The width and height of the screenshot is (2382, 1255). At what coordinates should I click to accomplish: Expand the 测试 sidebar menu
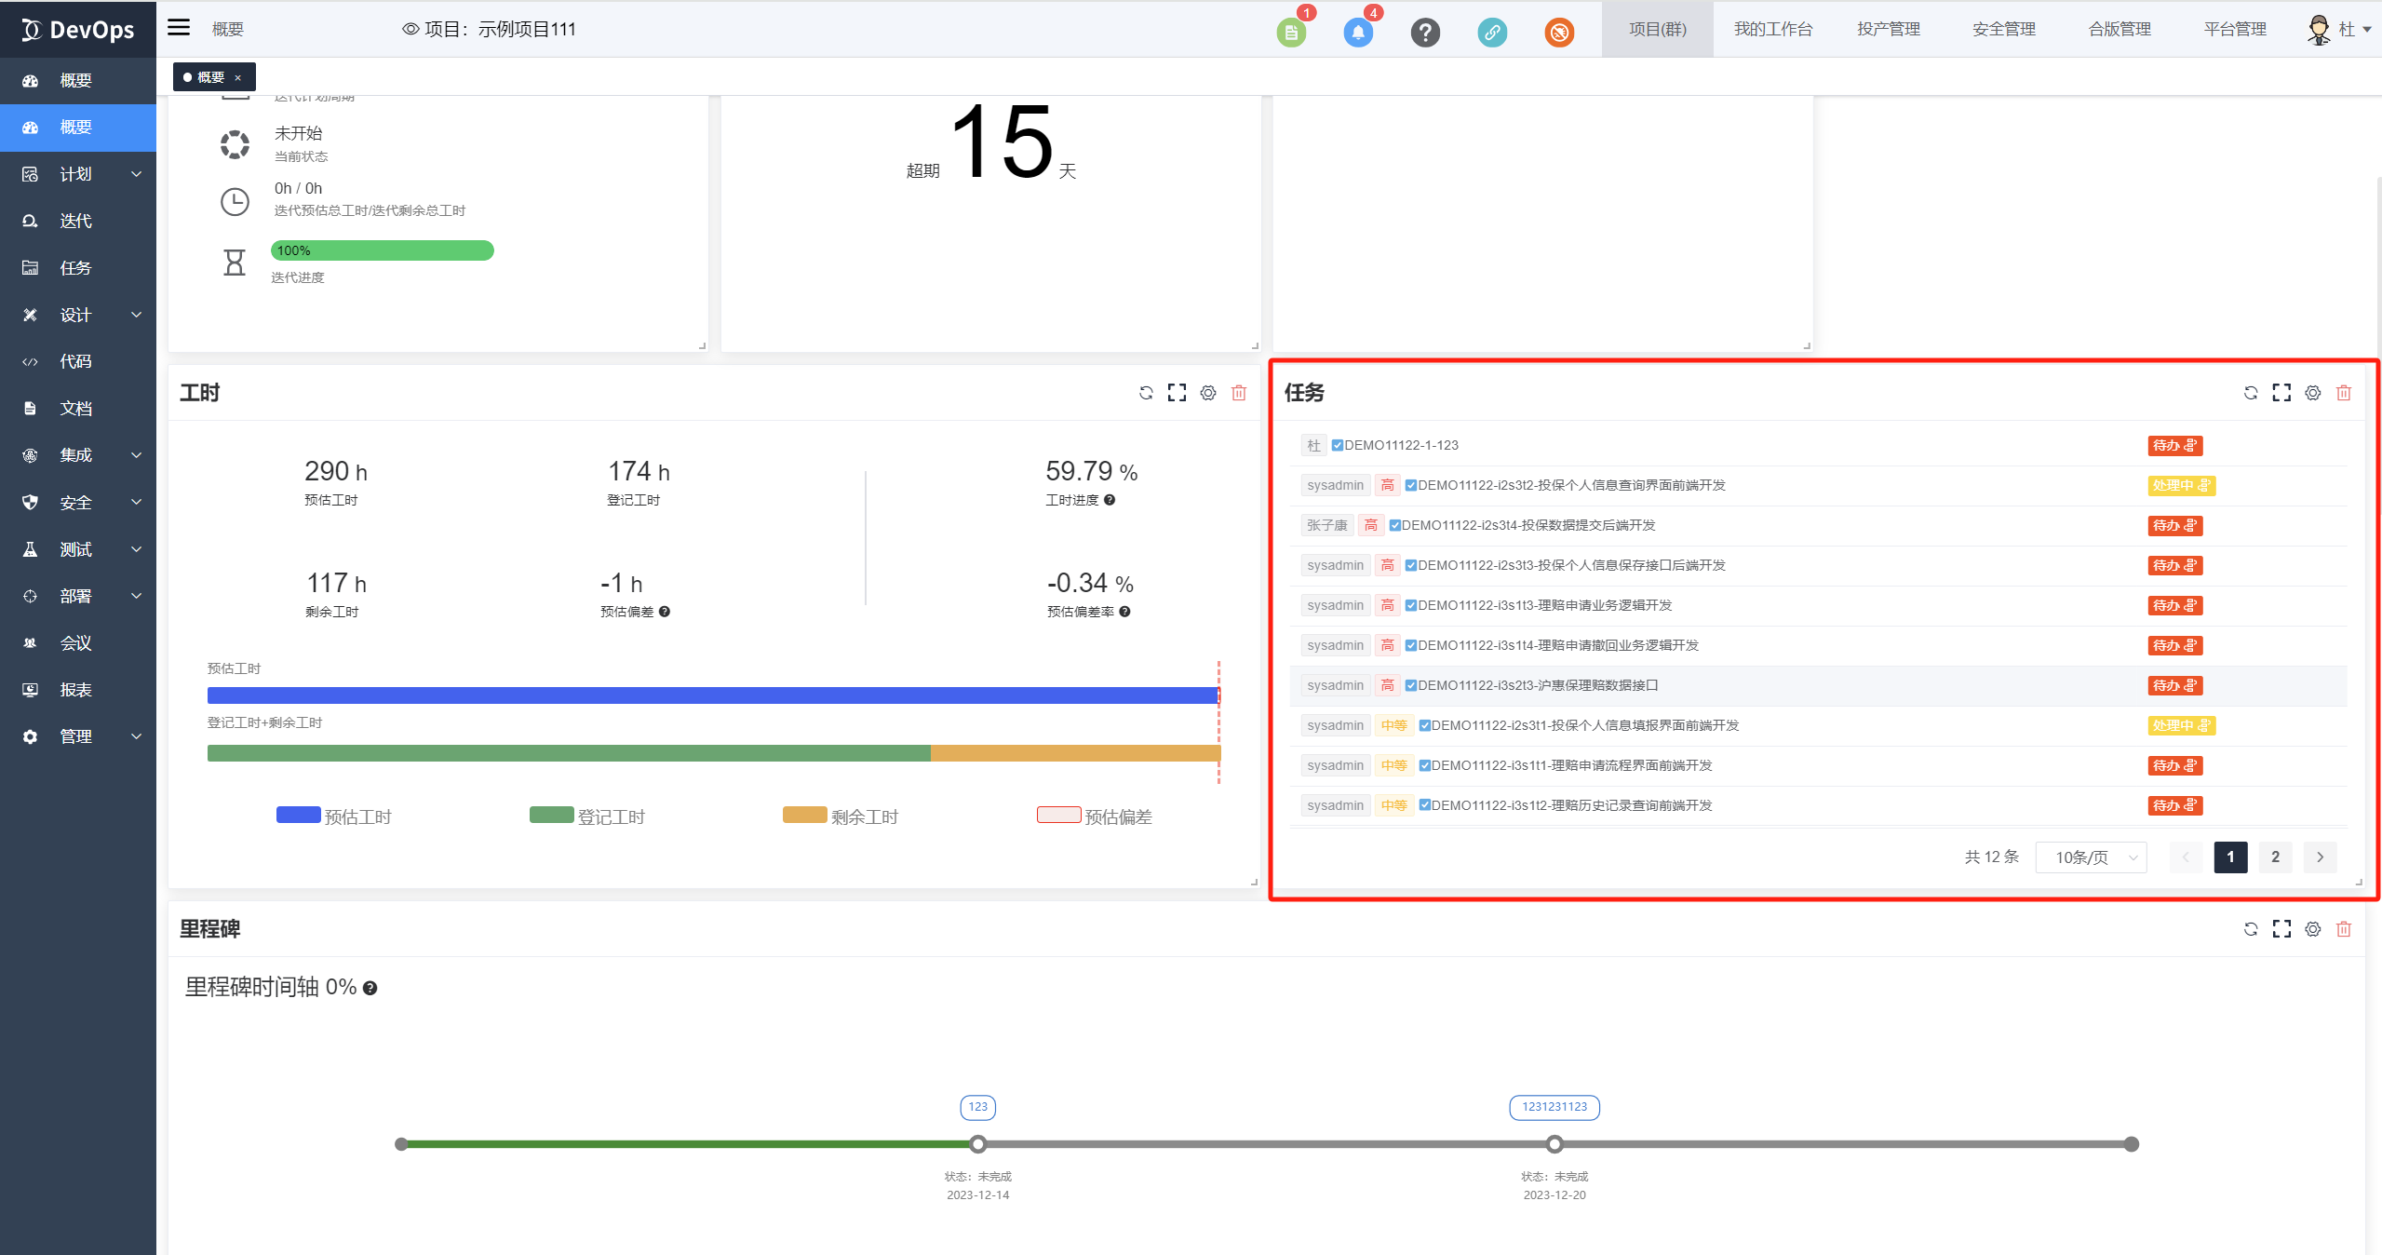point(78,549)
